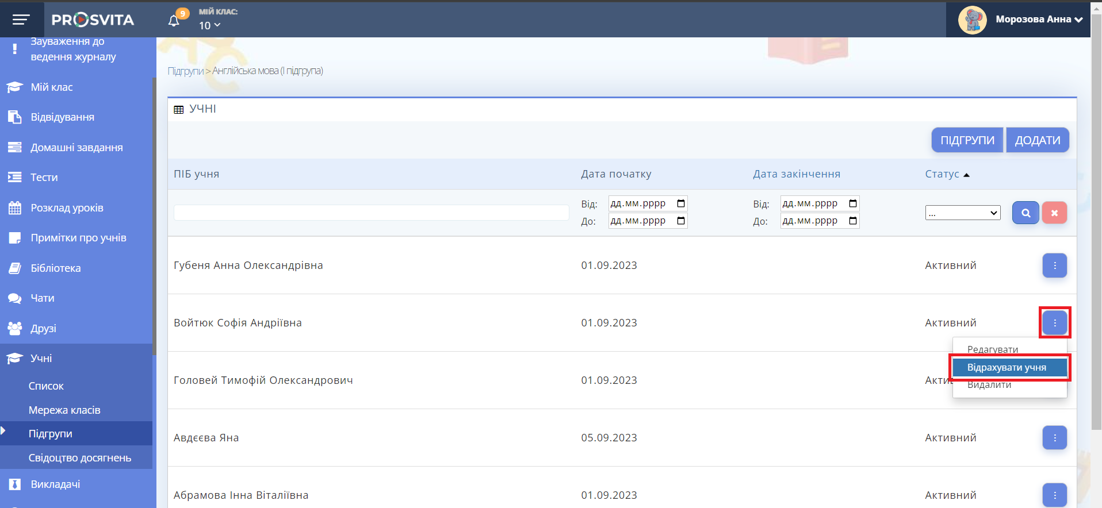Open calendar picker for end date 'До'
Viewport: 1102px width, 508px height.
click(853, 221)
